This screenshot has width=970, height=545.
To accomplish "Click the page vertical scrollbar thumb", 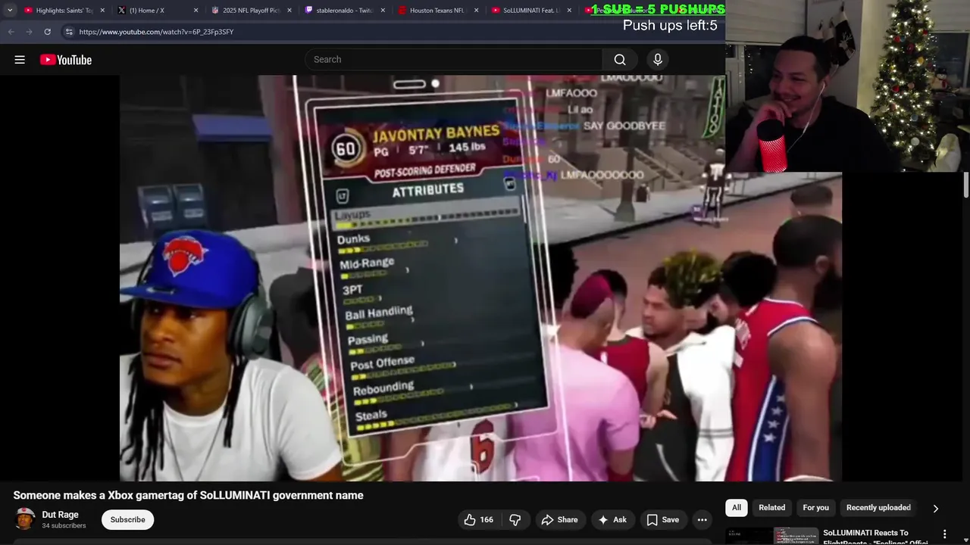I will [x=965, y=185].
